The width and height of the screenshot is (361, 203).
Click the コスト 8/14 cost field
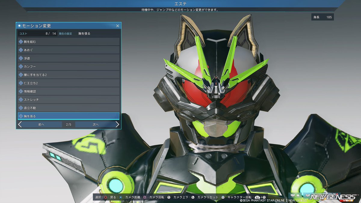[x=38, y=33]
